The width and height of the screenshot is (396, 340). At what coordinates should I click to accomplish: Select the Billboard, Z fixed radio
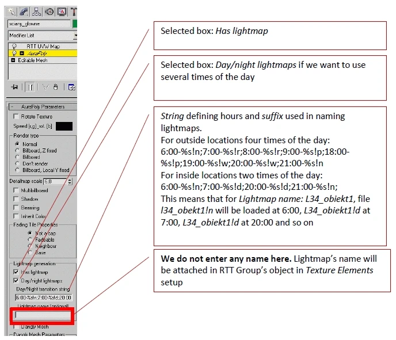[17, 150]
